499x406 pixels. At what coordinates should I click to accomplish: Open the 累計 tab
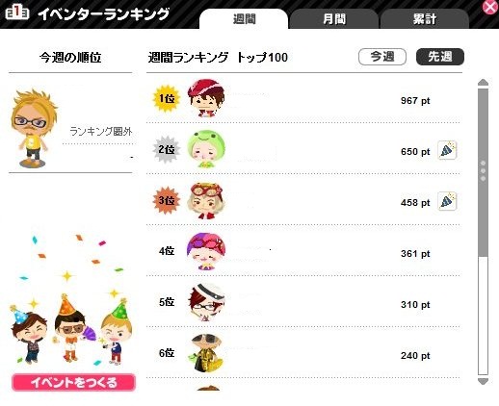coord(425,19)
